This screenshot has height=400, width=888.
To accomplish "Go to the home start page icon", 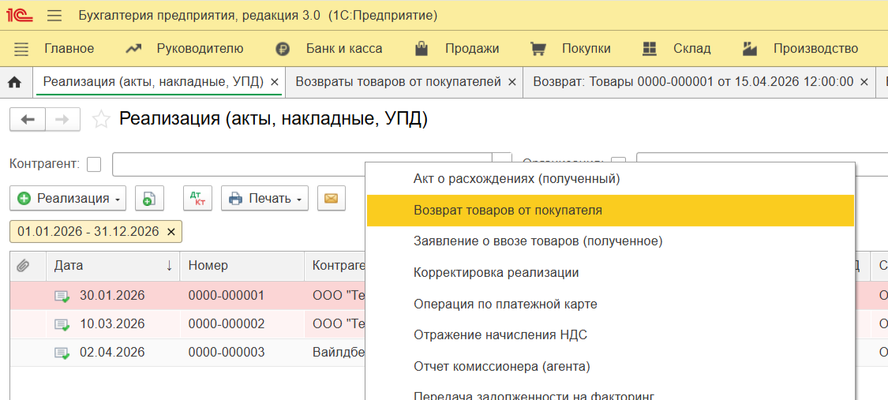I will [15, 82].
